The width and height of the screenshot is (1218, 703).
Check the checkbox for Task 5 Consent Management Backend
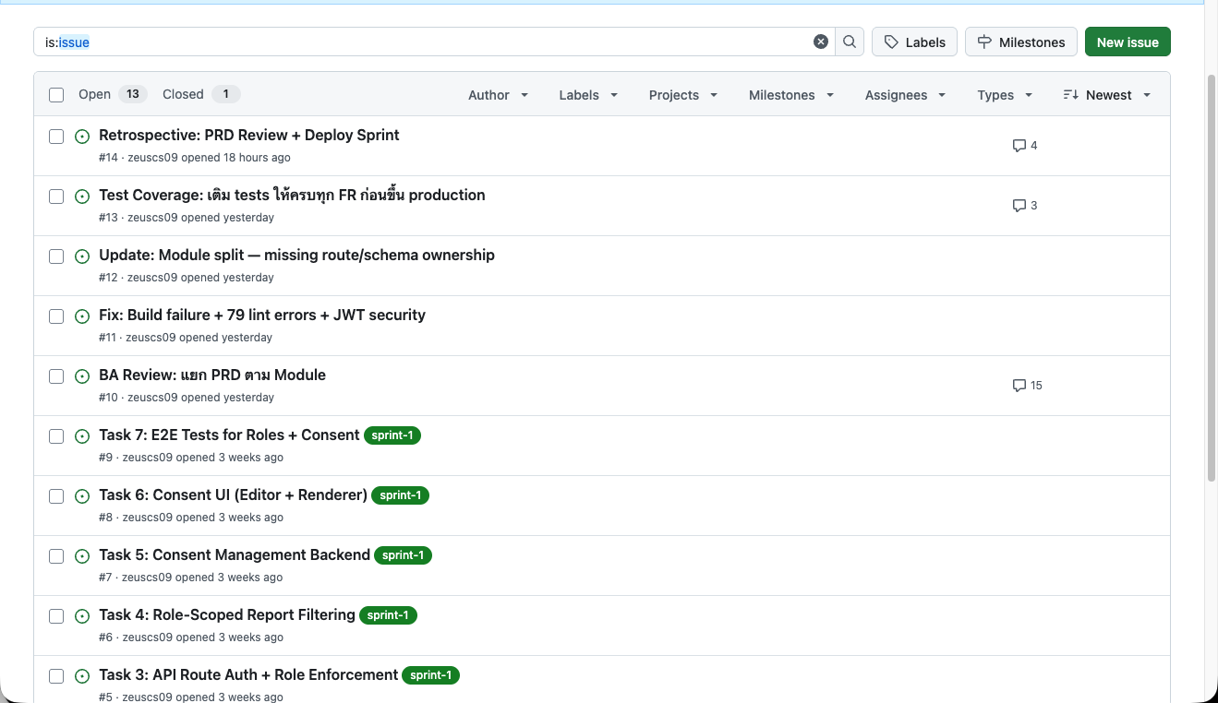[56, 555]
